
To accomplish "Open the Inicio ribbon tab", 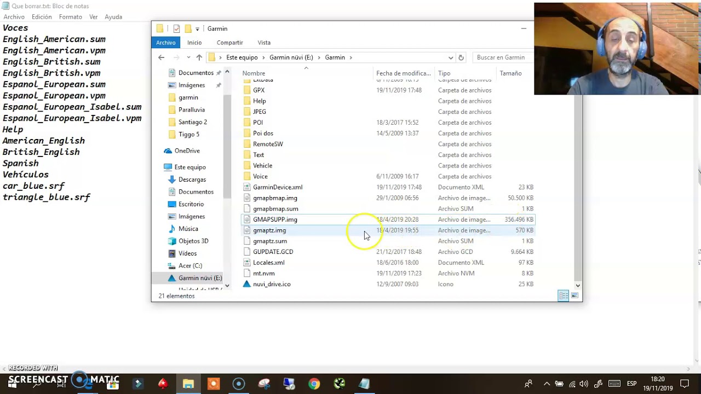I will [x=194, y=43].
